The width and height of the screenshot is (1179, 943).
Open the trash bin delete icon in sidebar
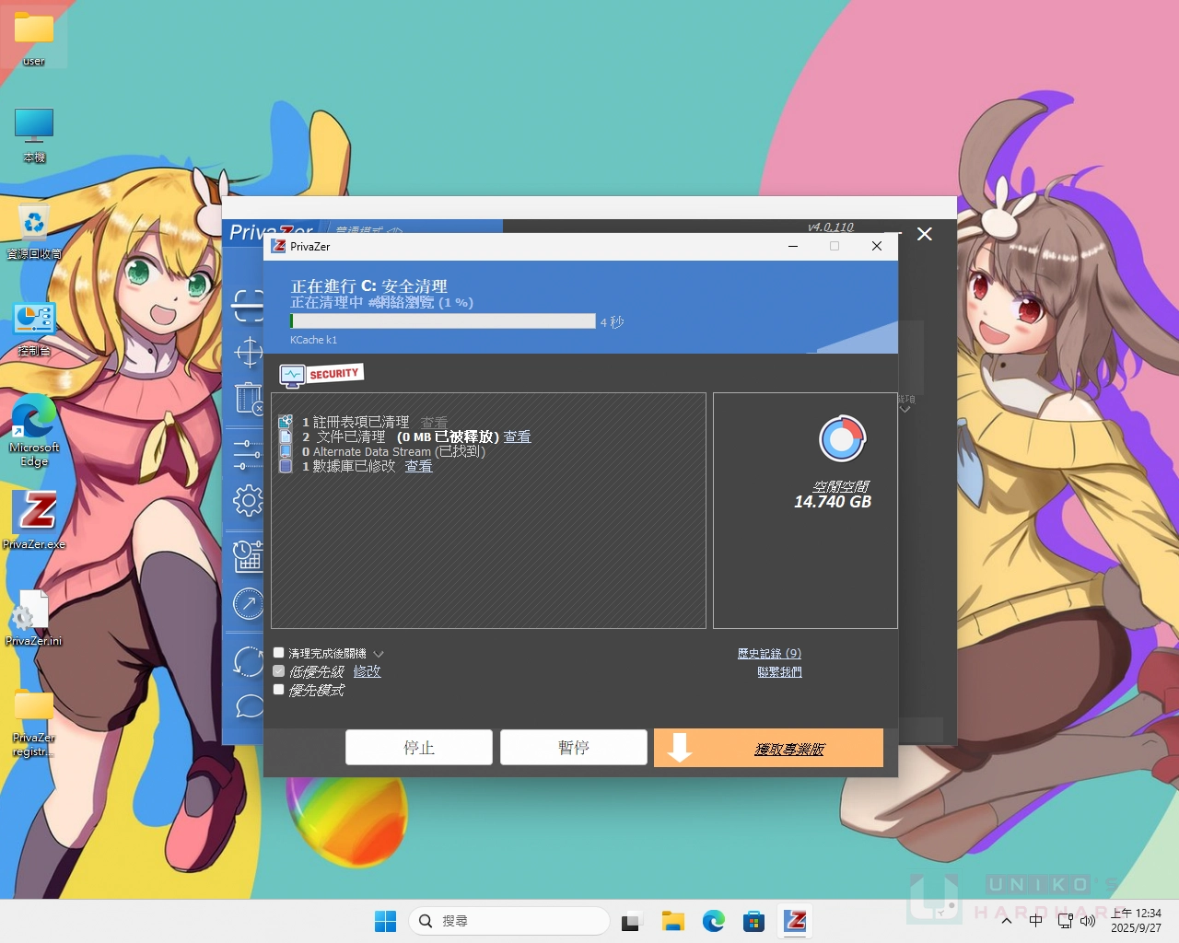(x=249, y=399)
